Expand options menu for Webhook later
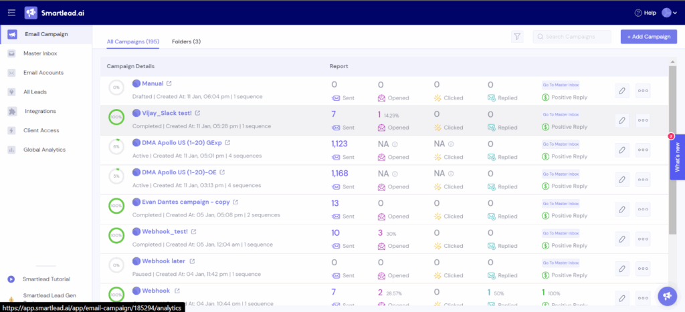 (x=643, y=268)
